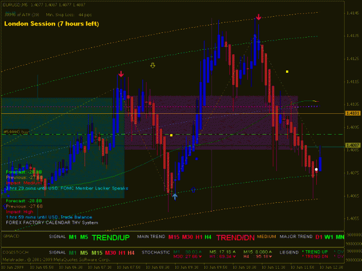Click green H4 in the GMACD row
The width and height of the screenshot is (362, 271).
[x=208, y=237]
